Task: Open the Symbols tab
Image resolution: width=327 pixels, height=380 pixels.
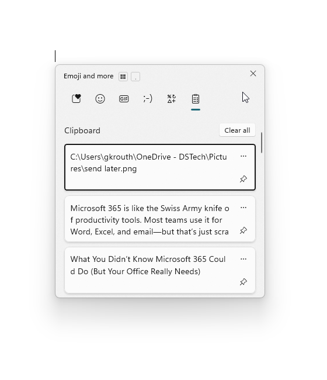Action: [172, 99]
